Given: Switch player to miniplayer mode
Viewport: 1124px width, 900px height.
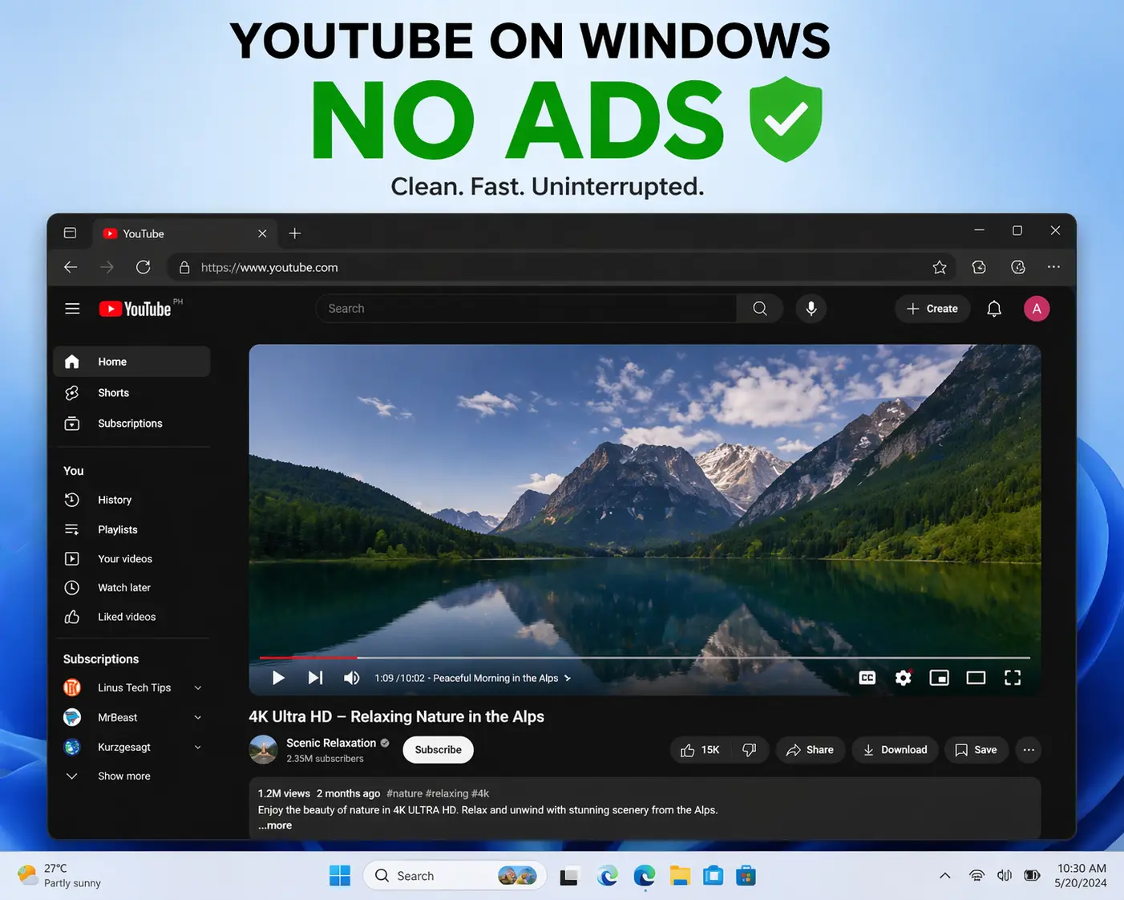Looking at the screenshot, I should point(939,678).
